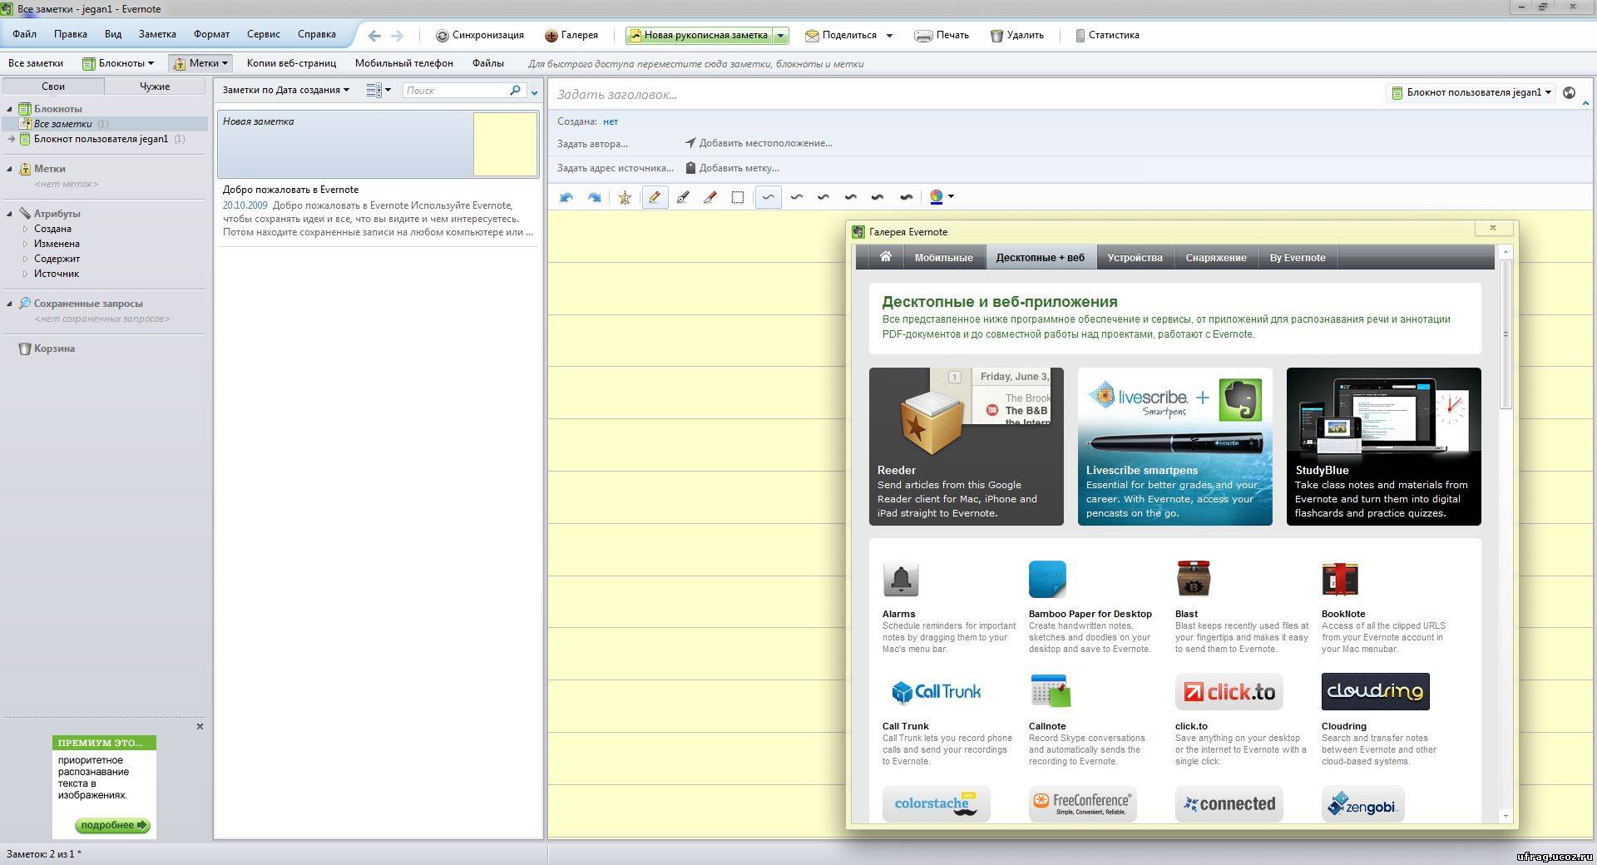Select the red cutter eraser tool
The height and width of the screenshot is (865, 1597).
click(710, 197)
